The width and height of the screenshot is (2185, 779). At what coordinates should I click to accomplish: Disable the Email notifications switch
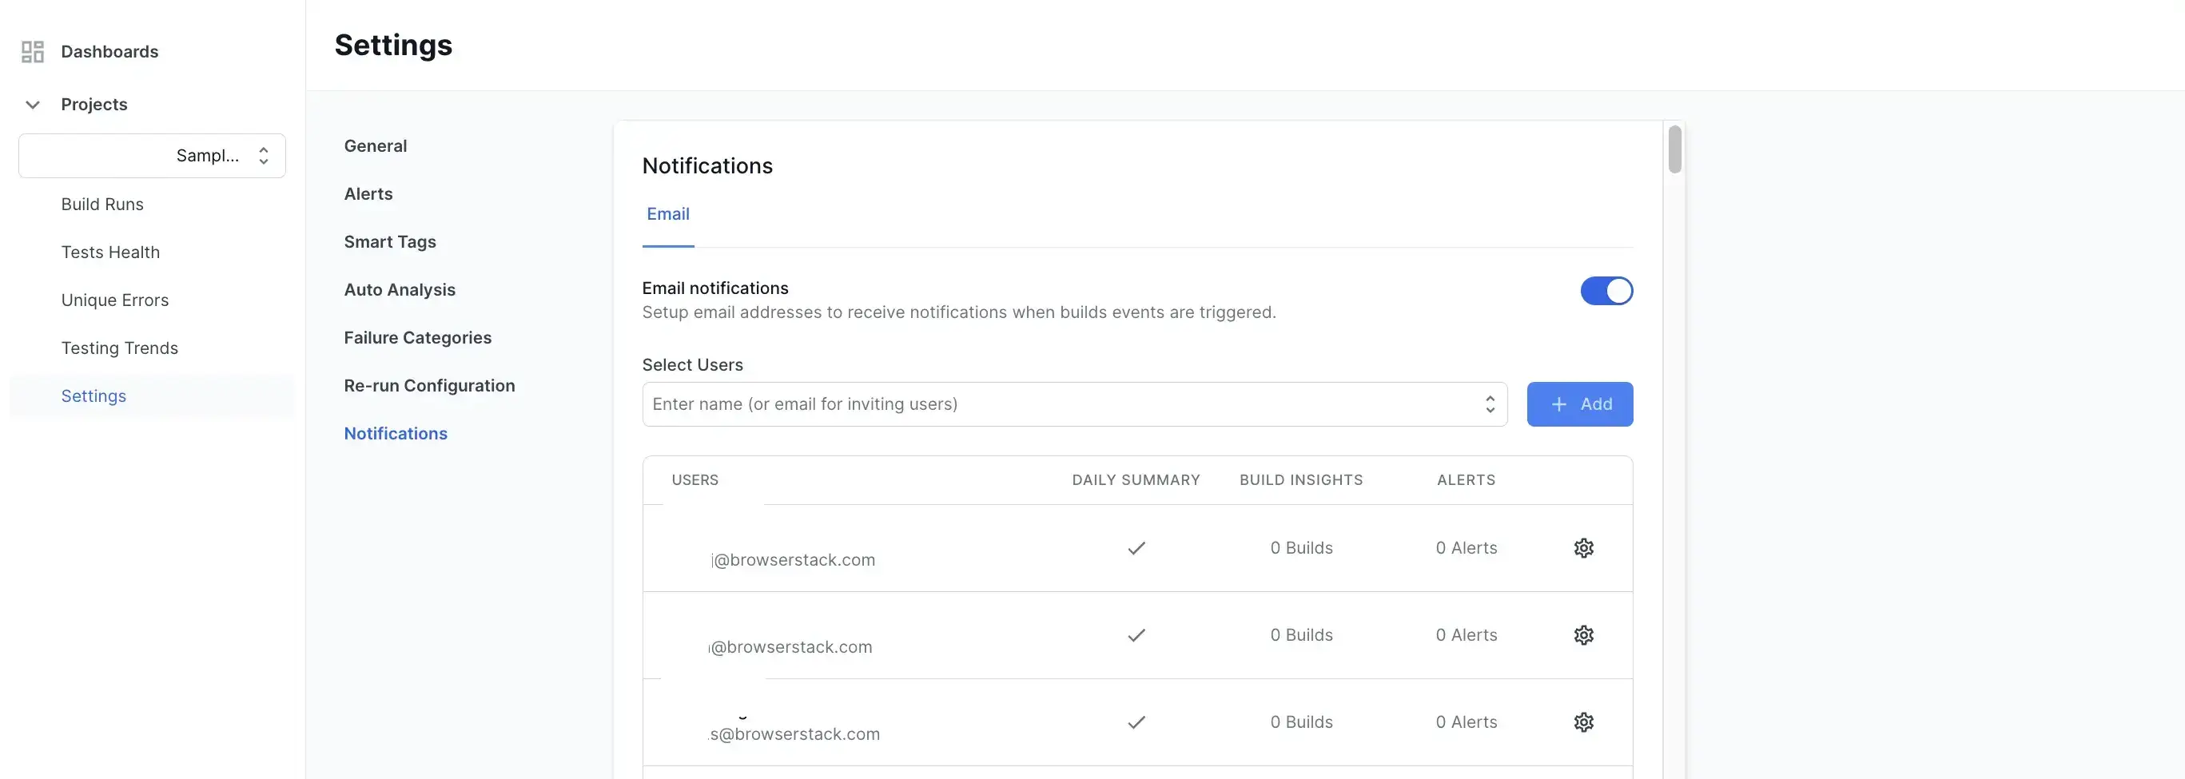coord(1606,291)
